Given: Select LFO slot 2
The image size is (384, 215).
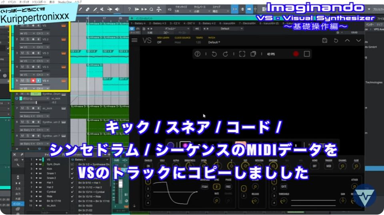Looking at the screenshot, I should [148, 189].
